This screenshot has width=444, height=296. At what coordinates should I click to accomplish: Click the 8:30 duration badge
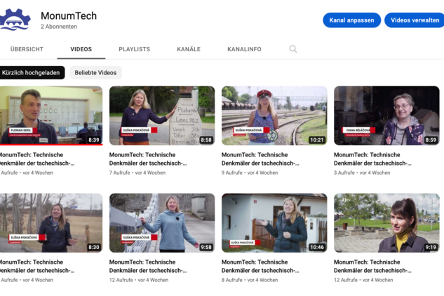pyautogui.click(x=94, y=248)
